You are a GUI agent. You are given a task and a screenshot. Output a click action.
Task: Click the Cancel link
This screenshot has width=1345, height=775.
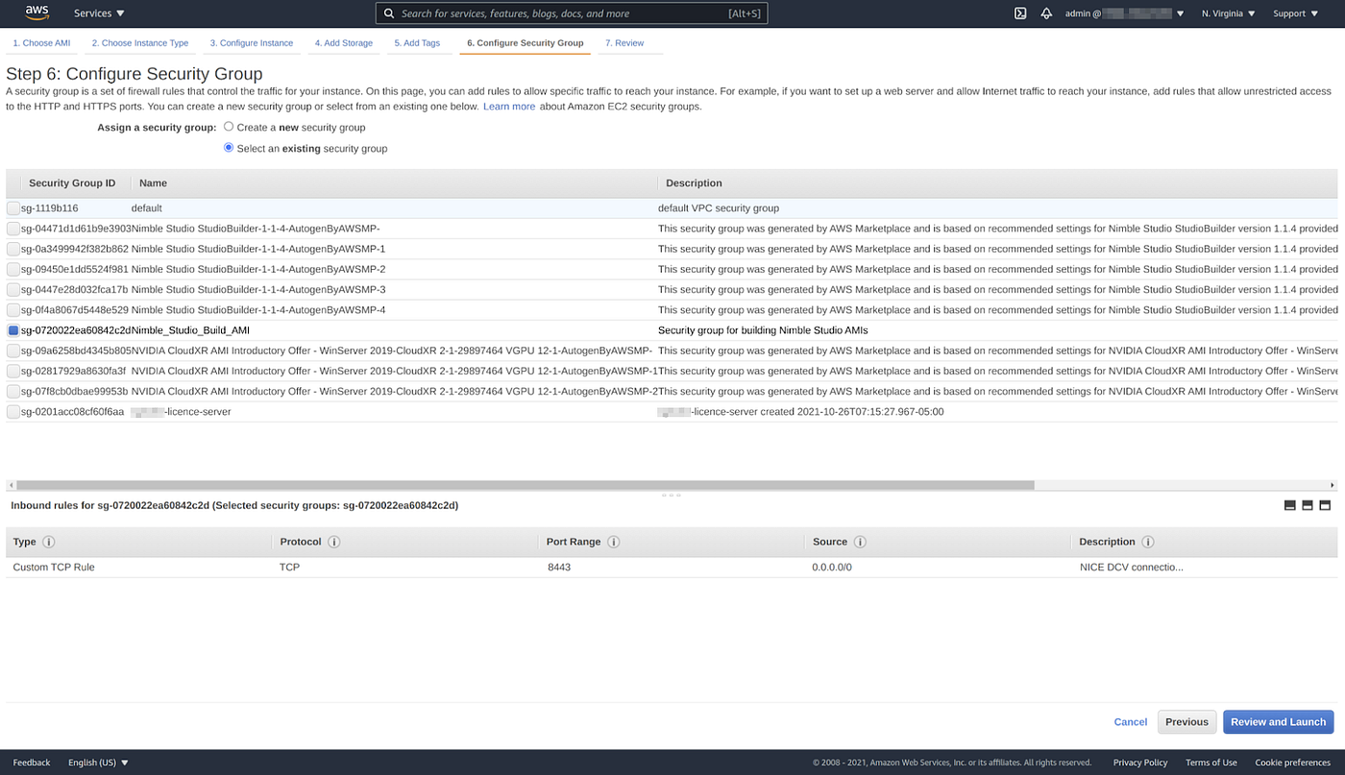(x=1131, y=722)
